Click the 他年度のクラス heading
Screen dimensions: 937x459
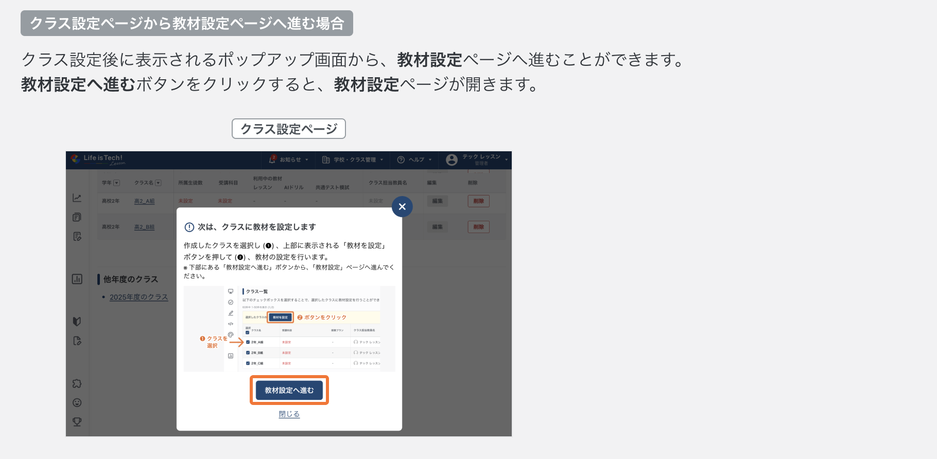pyautogui.click(x=131, y=279)
